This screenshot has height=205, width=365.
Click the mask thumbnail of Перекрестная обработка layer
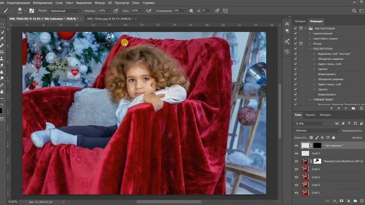point(317,161)
